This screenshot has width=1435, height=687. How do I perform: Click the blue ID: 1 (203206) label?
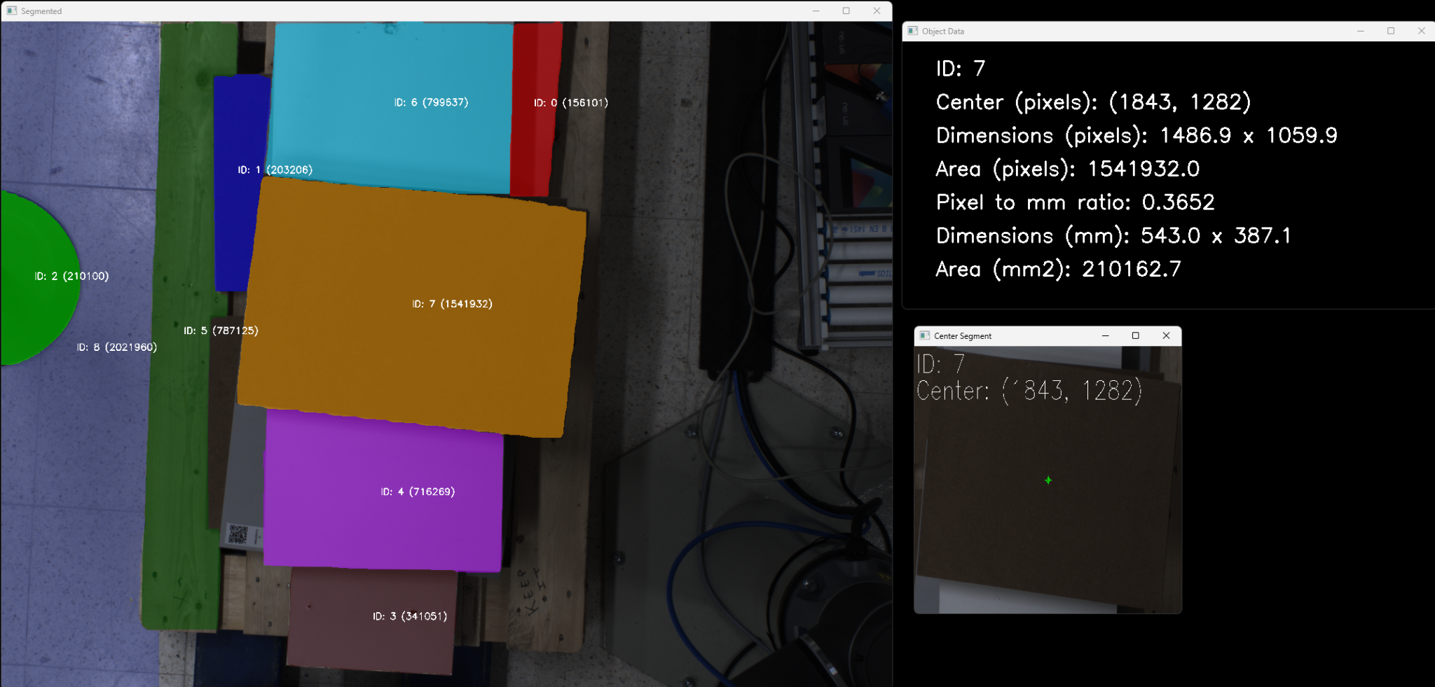[275, 170]
